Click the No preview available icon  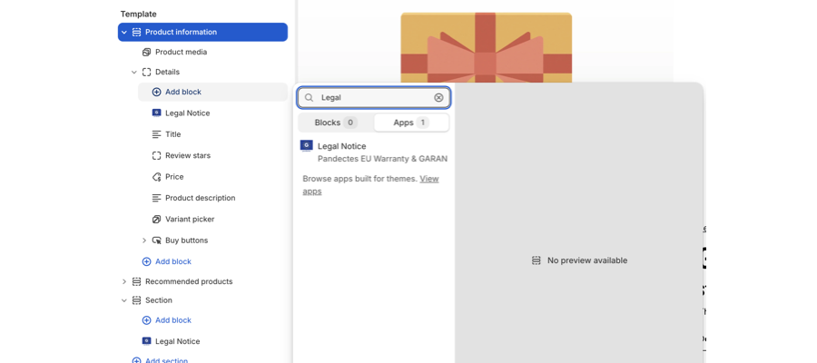point(536,260)
